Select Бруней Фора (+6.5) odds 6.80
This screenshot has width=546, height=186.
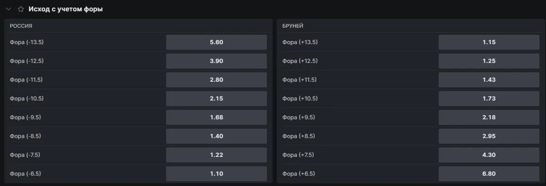click(489, 174)
